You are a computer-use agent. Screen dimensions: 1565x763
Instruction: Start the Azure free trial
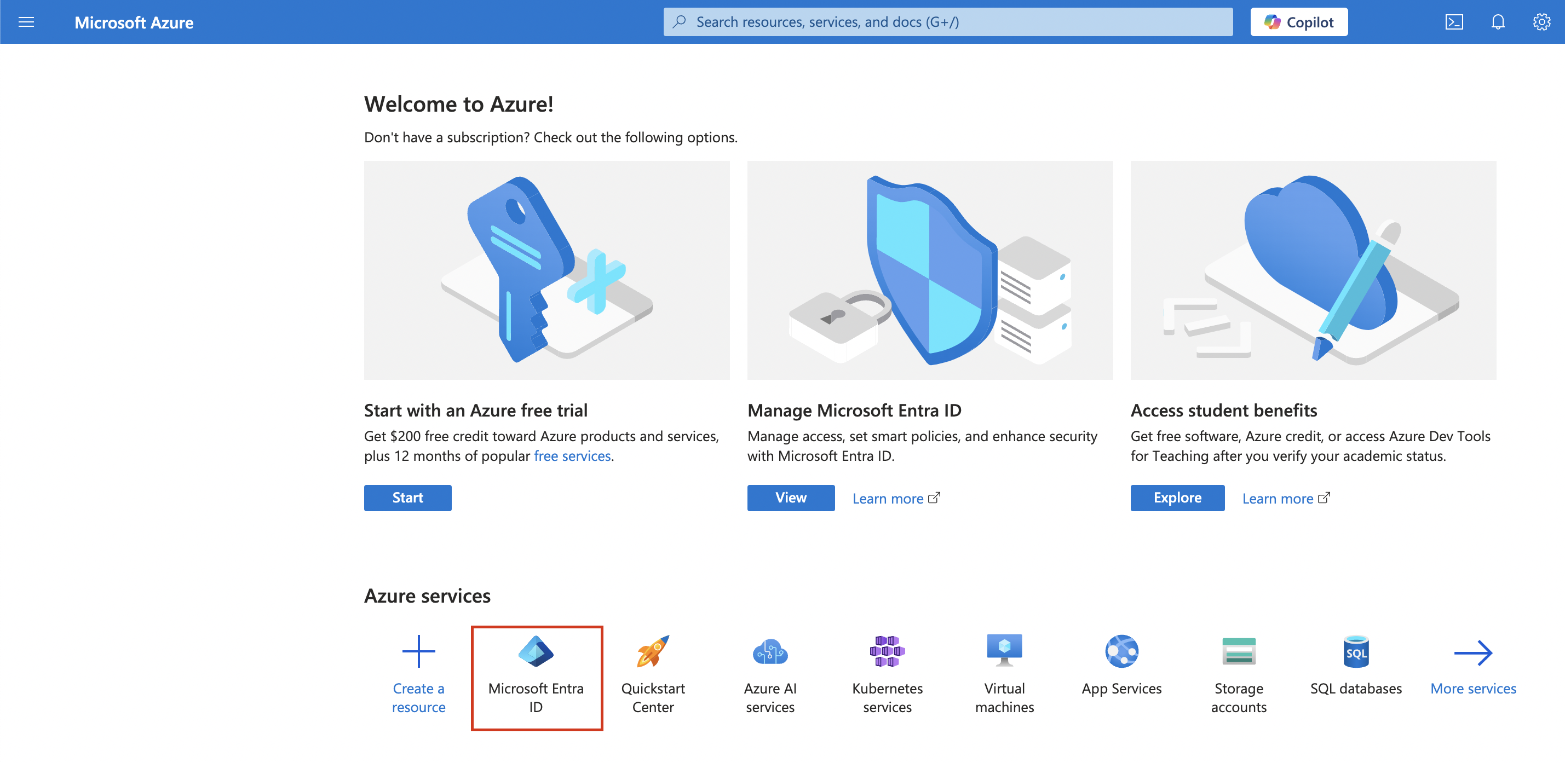[x=407, y=498]
